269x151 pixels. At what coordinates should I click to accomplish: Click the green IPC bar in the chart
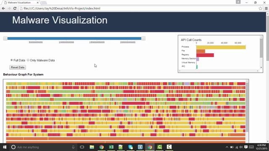point(197,67)
